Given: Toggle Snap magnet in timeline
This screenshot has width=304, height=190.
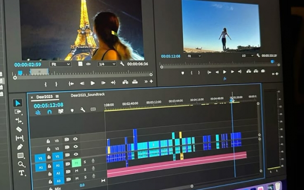Looking at the screenshot, I should (49, 112).
